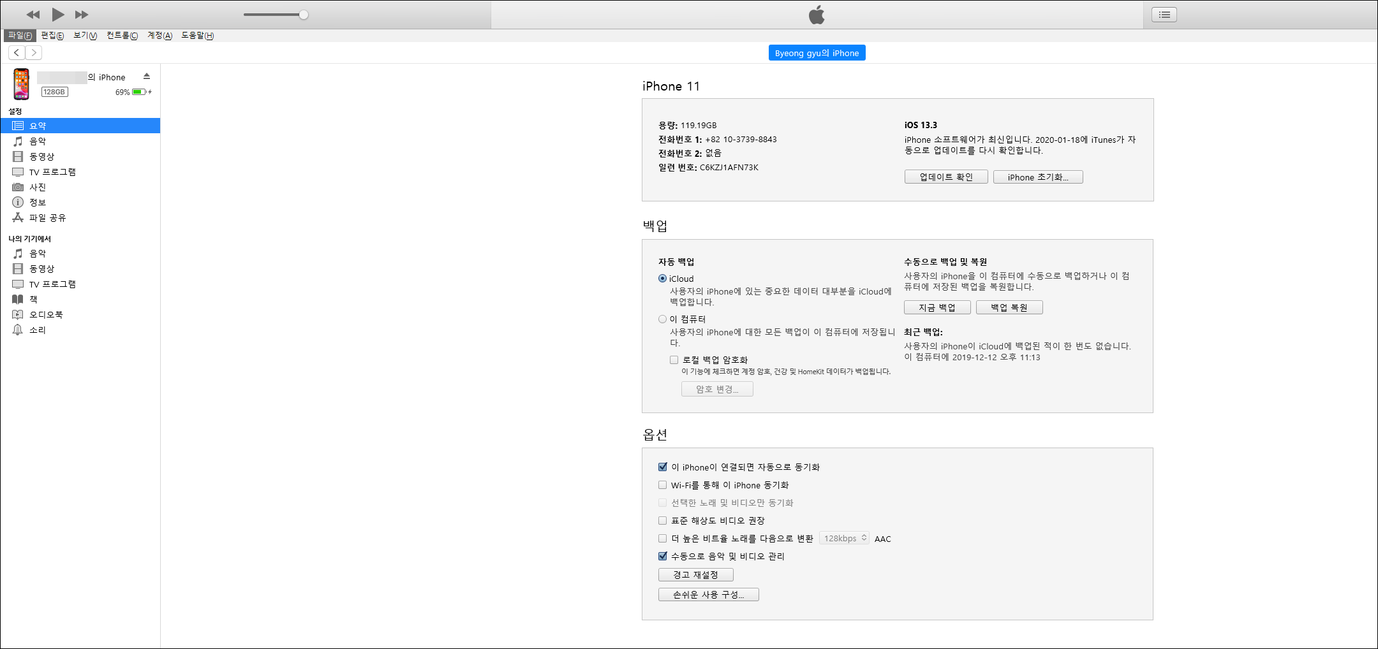Open the 보기(V) menu

coord(85,36)
